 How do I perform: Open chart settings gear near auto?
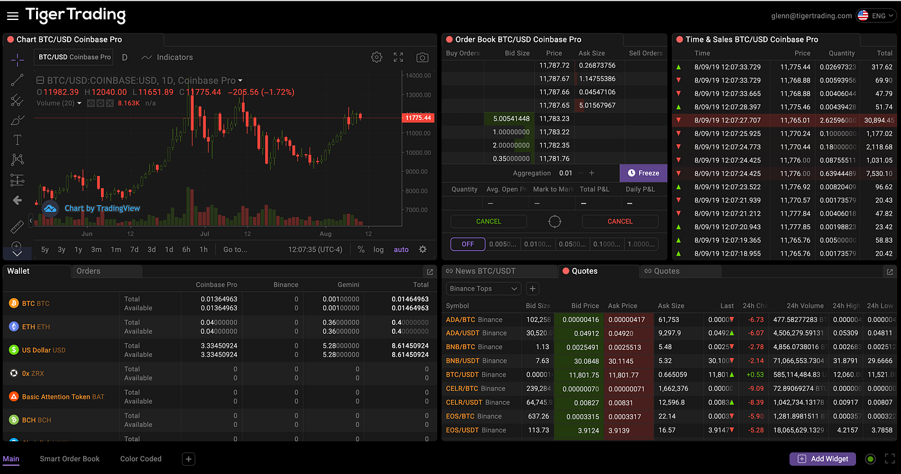pos(423,249)
